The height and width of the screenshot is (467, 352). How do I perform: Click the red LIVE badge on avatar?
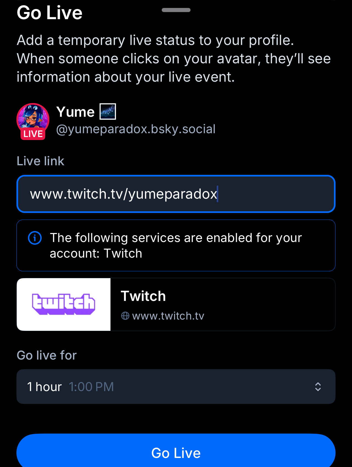[33, 134]
